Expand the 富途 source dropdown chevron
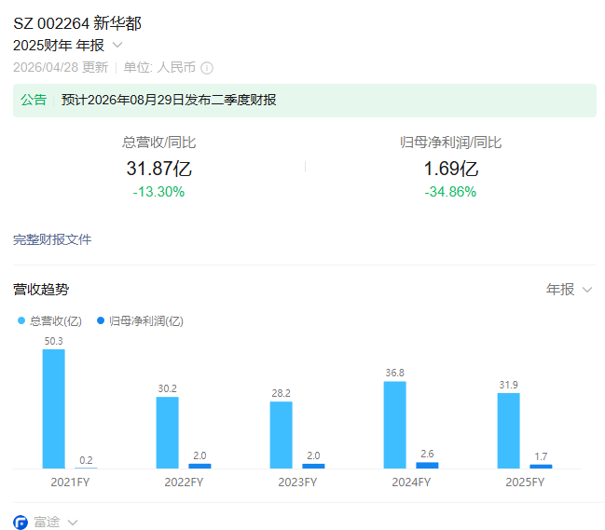605x530 pixels. tap(73, 523)
